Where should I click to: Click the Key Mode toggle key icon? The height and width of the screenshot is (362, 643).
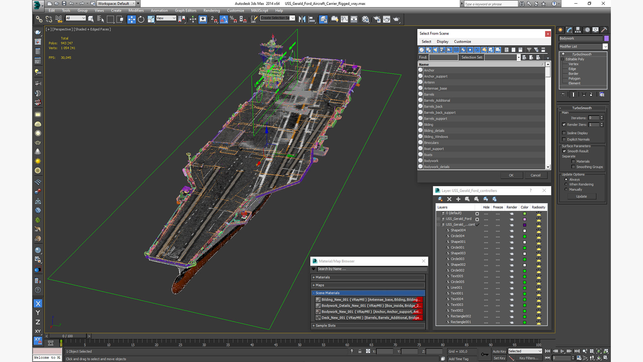[x=485, y=354]
